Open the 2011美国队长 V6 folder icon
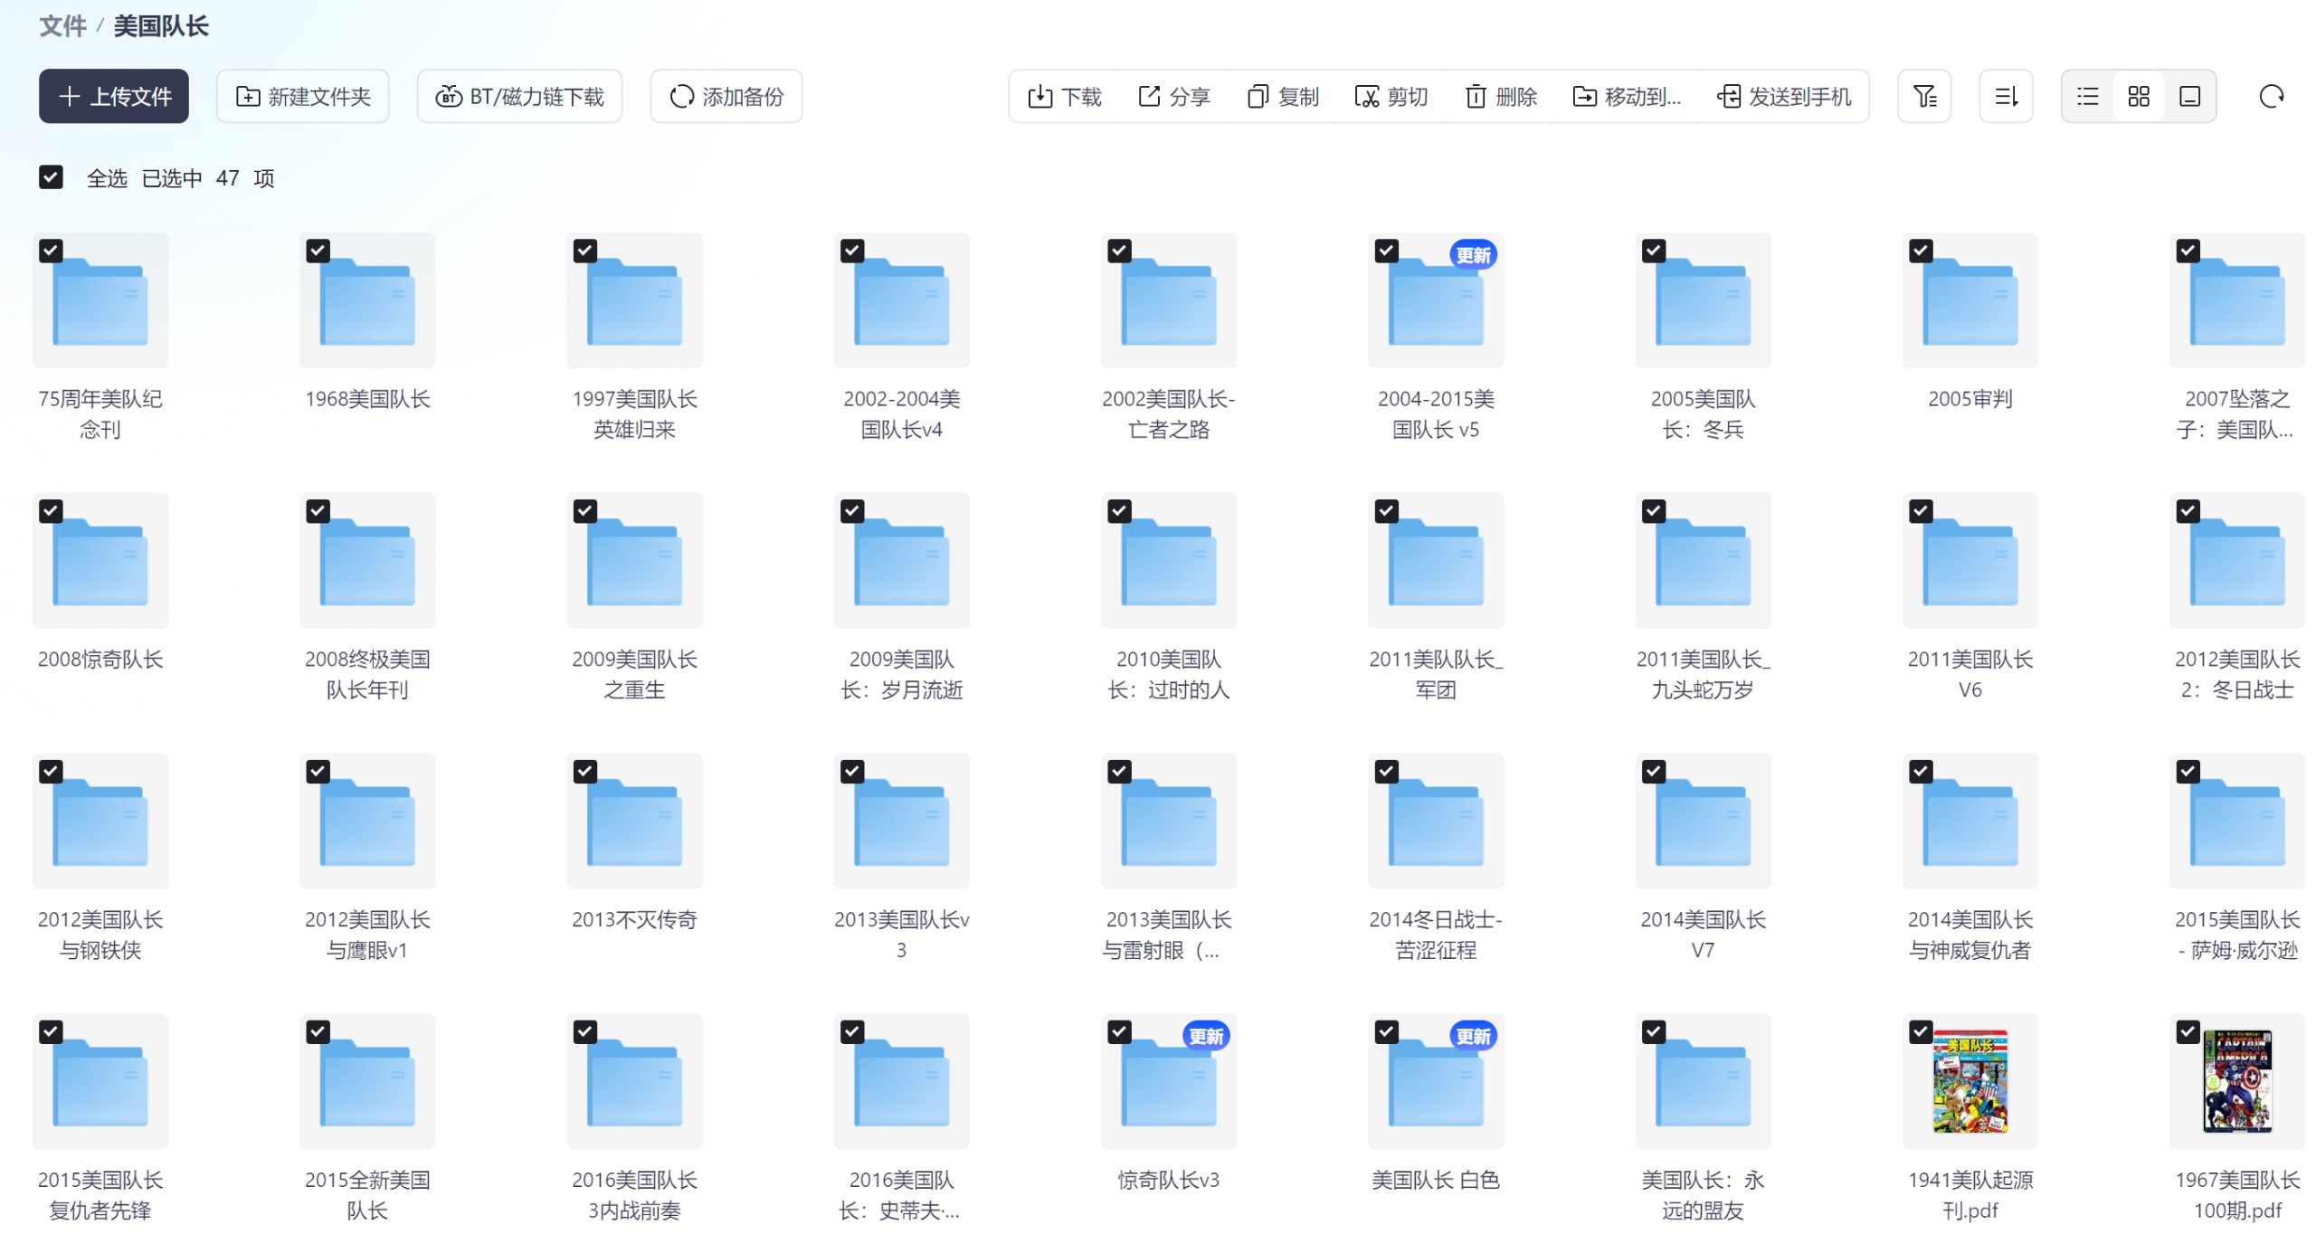This screenshot has height=1244, width=2316. (1970, 561)
